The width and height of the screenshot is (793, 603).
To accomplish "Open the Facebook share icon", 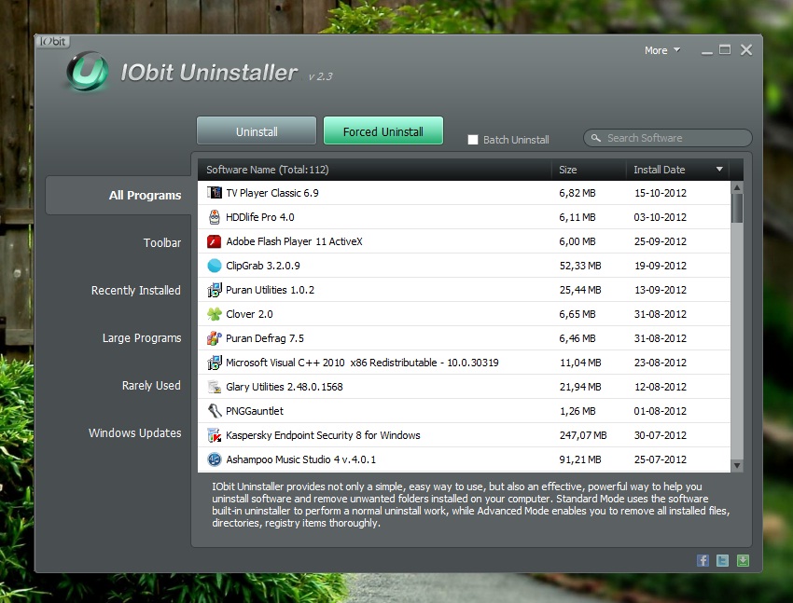I will 703,560.
